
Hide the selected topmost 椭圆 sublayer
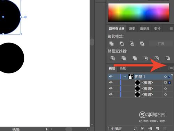(111, 83)
